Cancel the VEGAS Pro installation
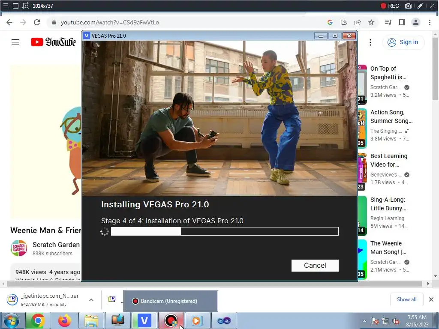The height and width of the screenshot is (329, 439). (315, 265)
